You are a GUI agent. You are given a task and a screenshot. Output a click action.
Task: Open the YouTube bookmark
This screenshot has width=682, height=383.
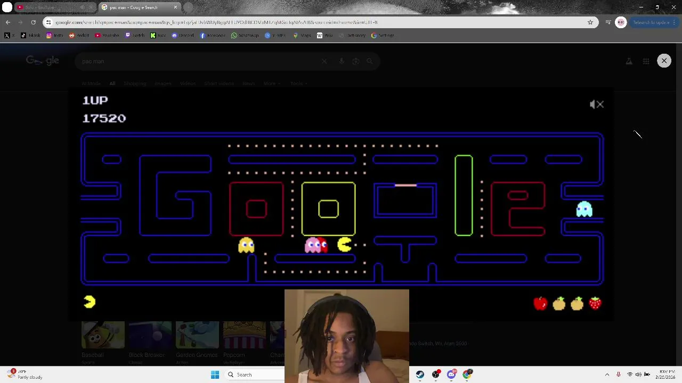pyautogui.click(x=107, y=36)
